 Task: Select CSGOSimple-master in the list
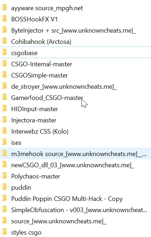(x=39, y=75)
